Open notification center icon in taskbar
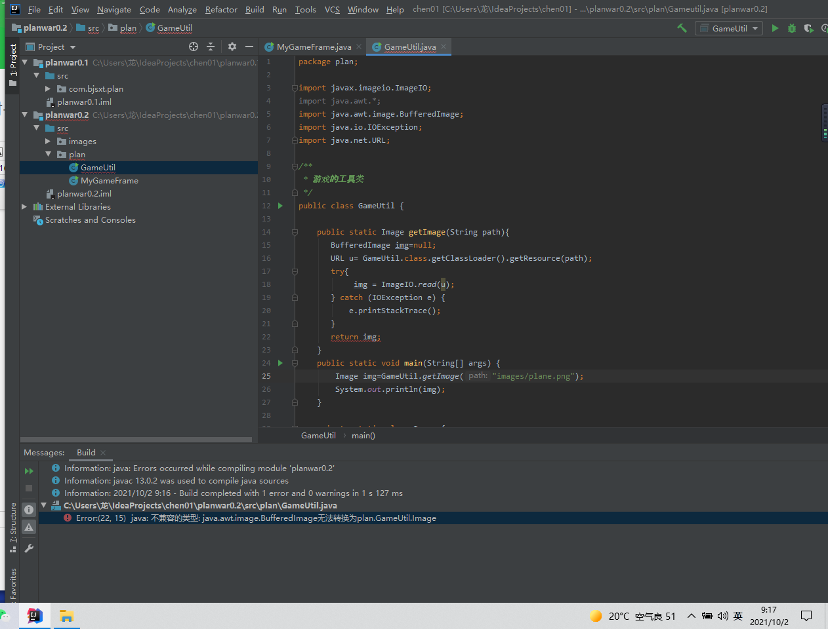This screenshot has width=828, height=629. click(806, 616)
